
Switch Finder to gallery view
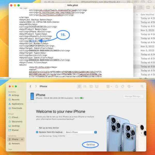tap(97, 86)
